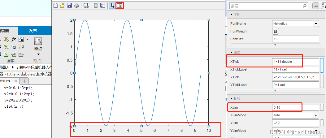
Task: Click the FontSize value field
Action: click(295, 39)
